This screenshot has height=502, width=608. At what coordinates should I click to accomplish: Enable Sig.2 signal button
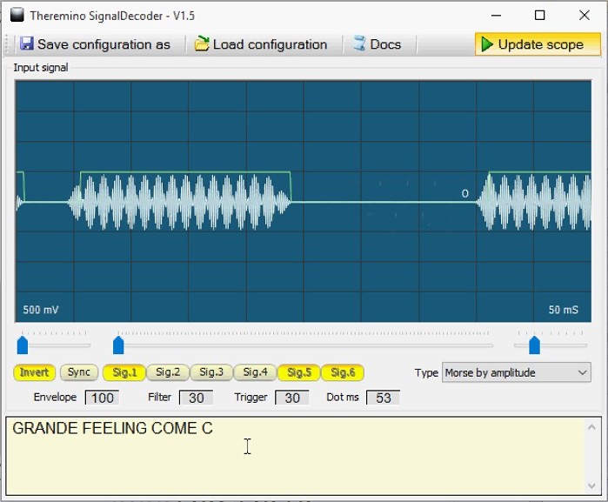[x=167, y=372]
